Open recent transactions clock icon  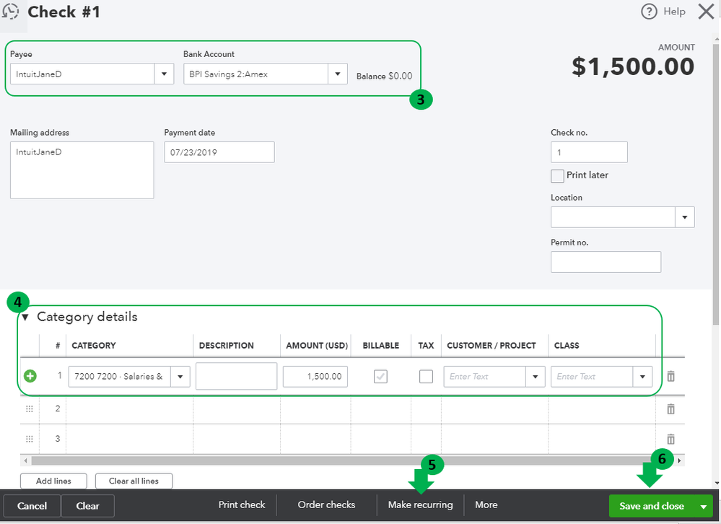(x=10, y=12)
